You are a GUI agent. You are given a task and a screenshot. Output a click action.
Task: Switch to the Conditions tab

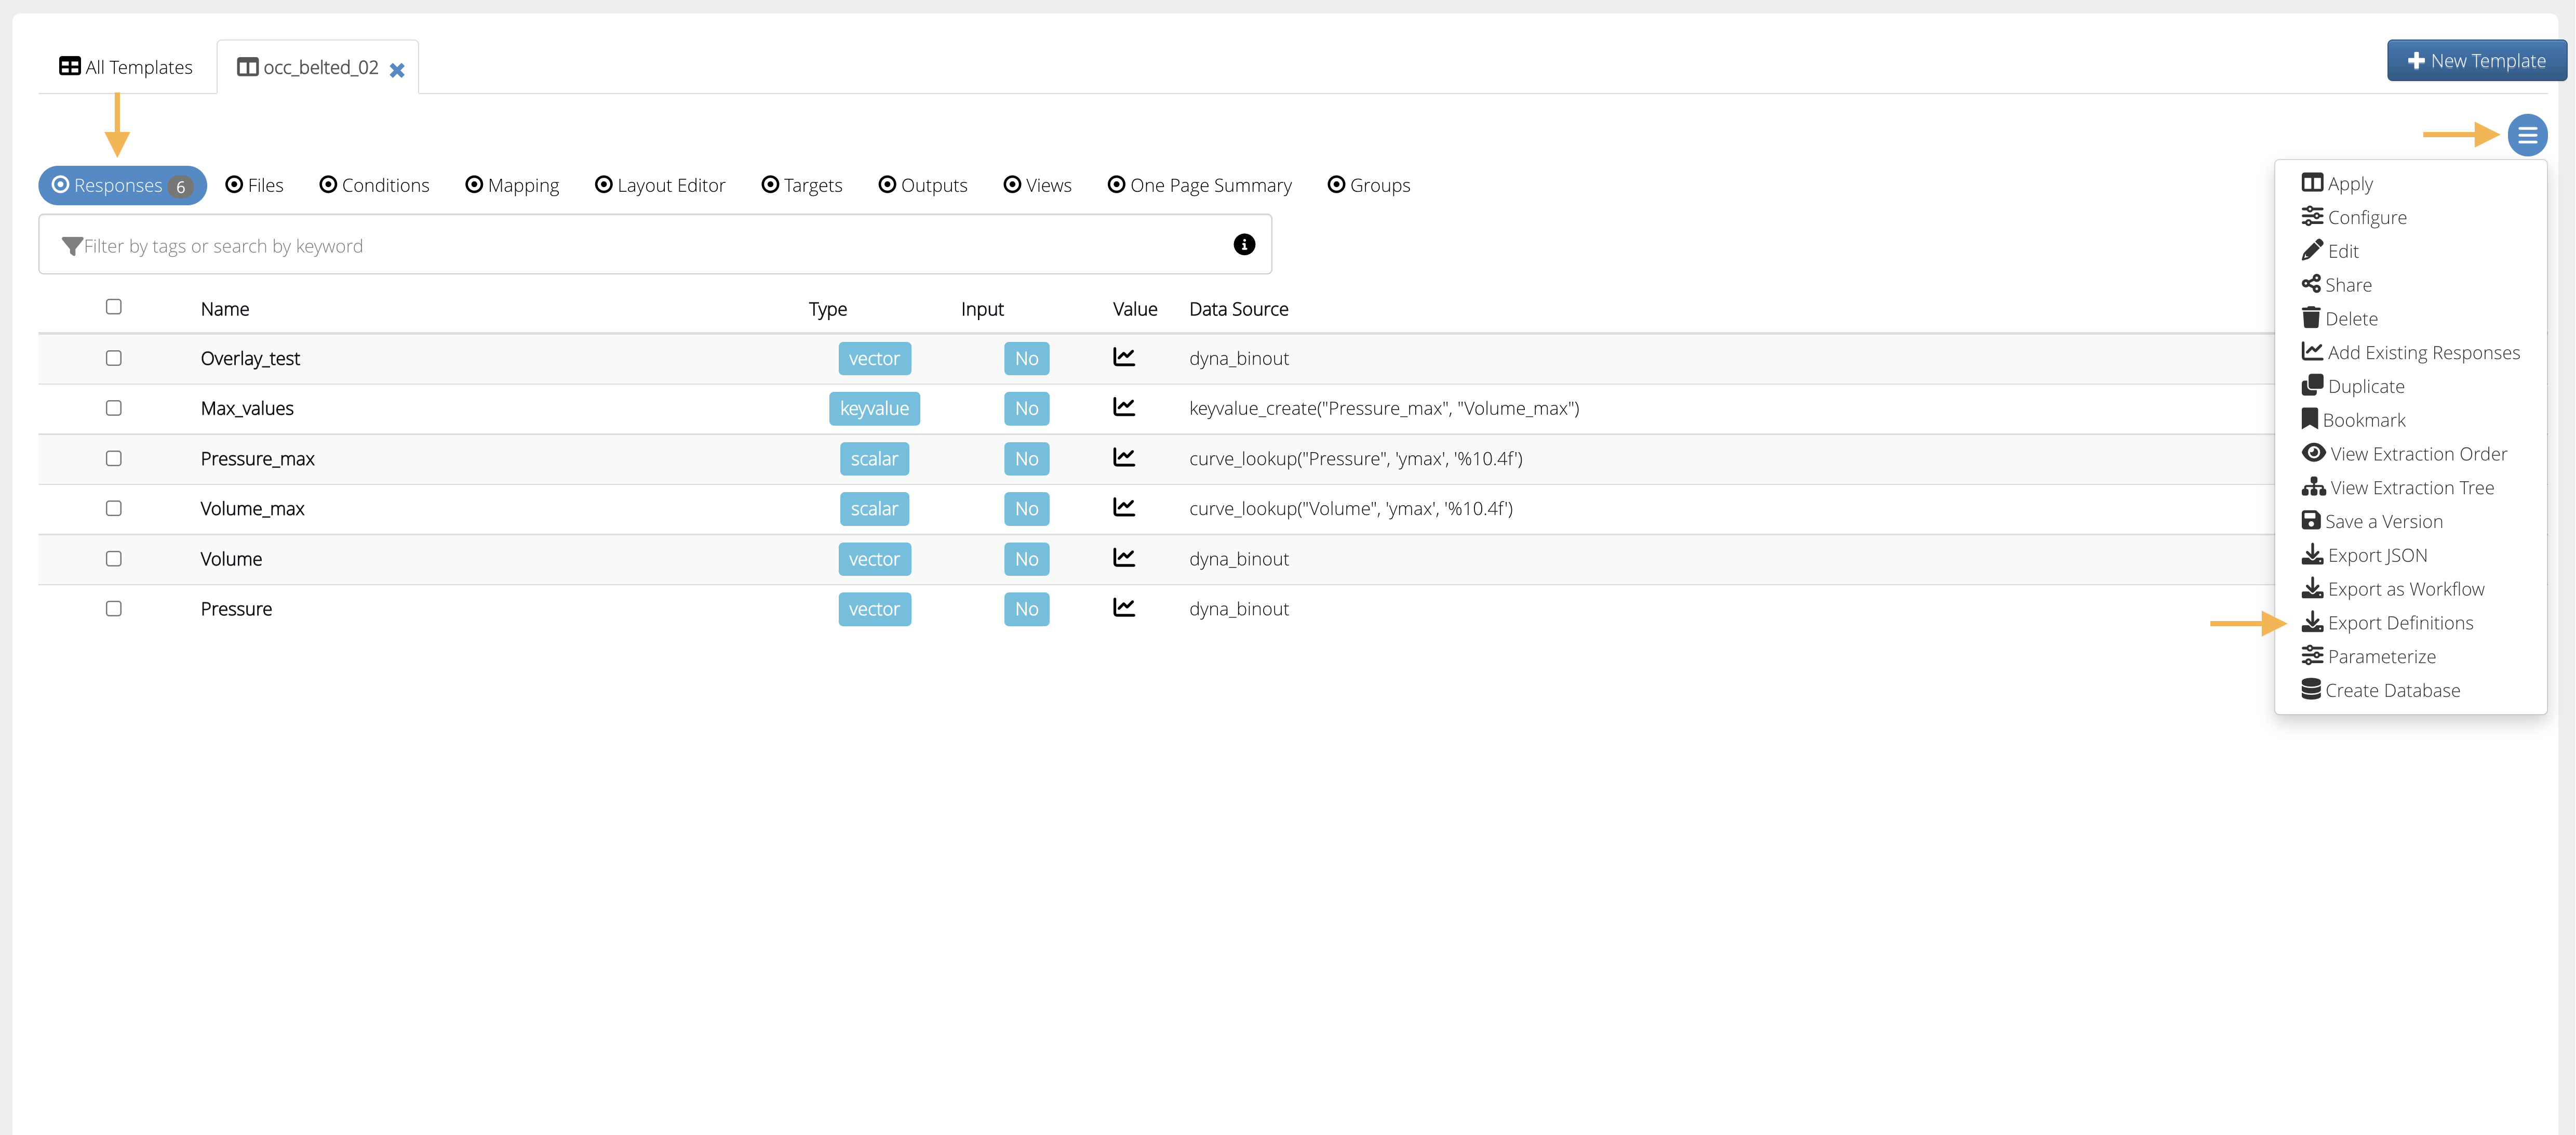[375, 185]
